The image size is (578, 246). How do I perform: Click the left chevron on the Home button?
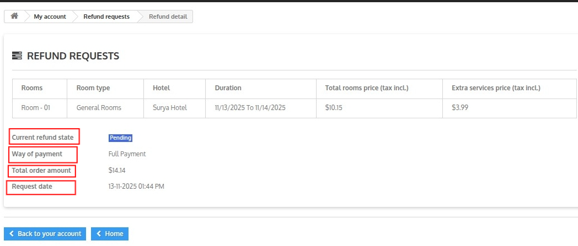coord(99,234)
